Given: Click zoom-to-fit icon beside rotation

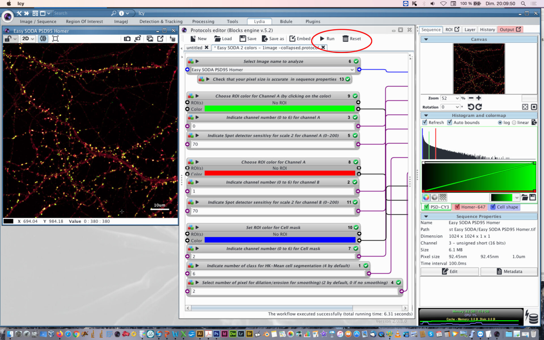Looking at the screenshot, I should (x=525, y=107).
